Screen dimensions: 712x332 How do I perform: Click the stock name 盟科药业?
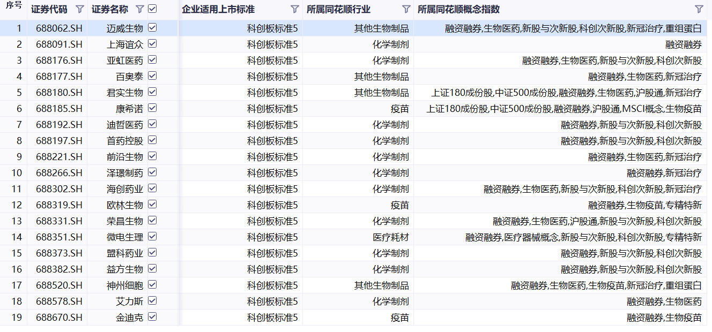coord(125,253)
